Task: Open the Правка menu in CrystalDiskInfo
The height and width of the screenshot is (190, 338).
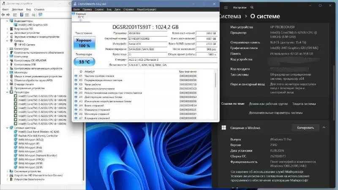Action: [x=87, y=9]
